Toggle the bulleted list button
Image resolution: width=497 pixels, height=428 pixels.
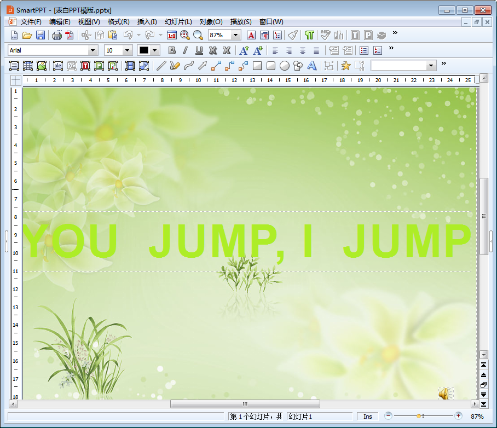coord(364,50)
